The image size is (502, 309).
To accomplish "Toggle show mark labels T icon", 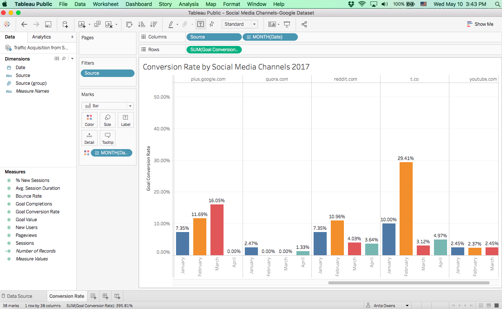I will pyautogui.click(x=200, y=24).
